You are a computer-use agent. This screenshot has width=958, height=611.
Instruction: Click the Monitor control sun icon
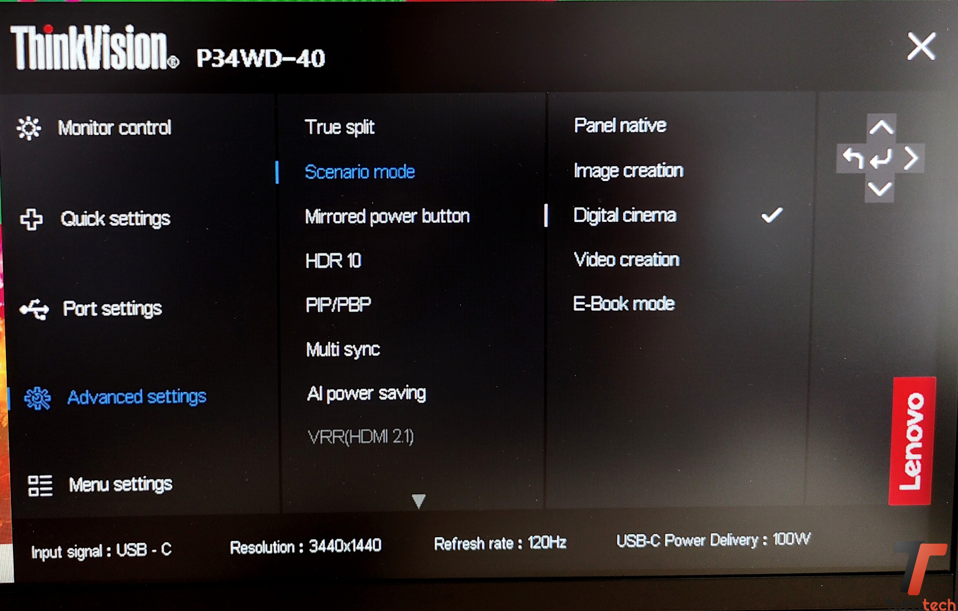[x=29, y=128]
